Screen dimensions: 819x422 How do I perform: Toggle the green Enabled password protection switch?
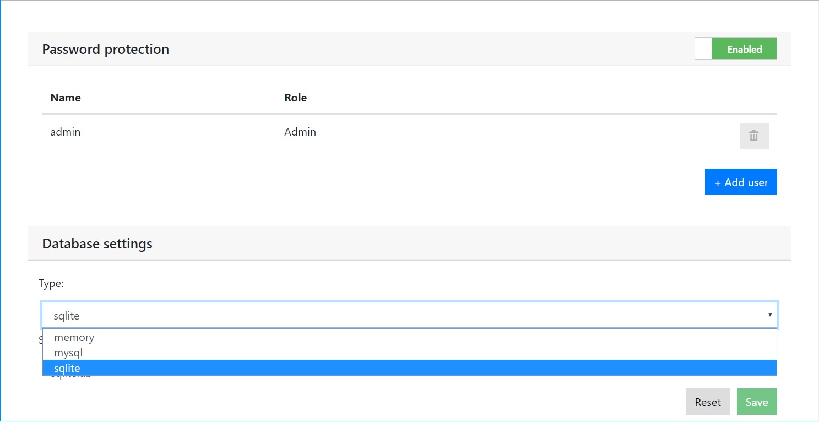point(744,49)
